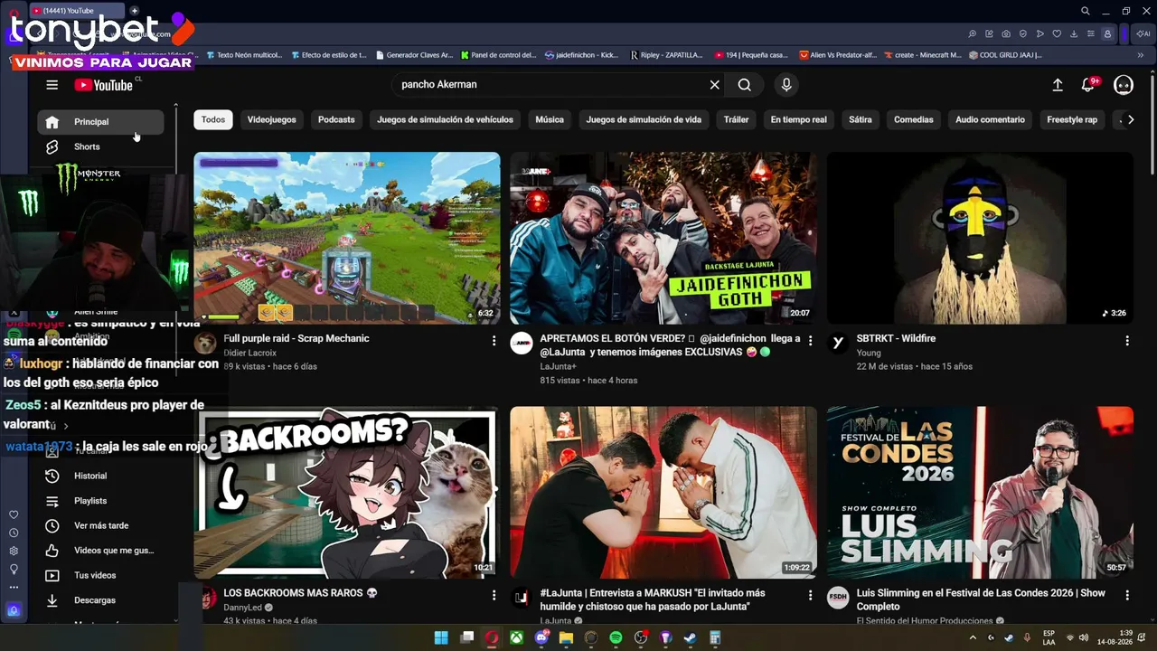
Task: Filter feed by Podcasts chip
Action: click(x=336, y=119)
